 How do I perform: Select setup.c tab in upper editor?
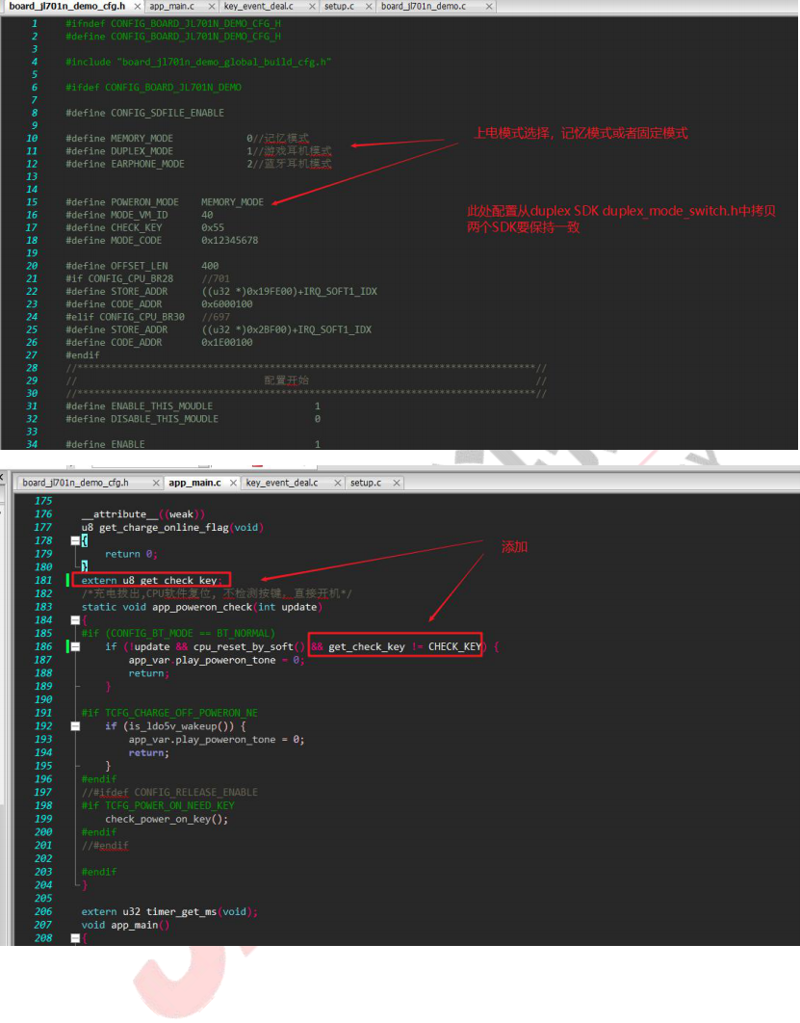339,7
